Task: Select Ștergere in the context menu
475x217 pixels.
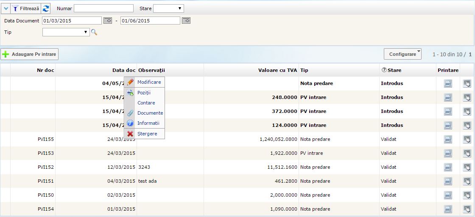Action: click(x=147, y=134)
